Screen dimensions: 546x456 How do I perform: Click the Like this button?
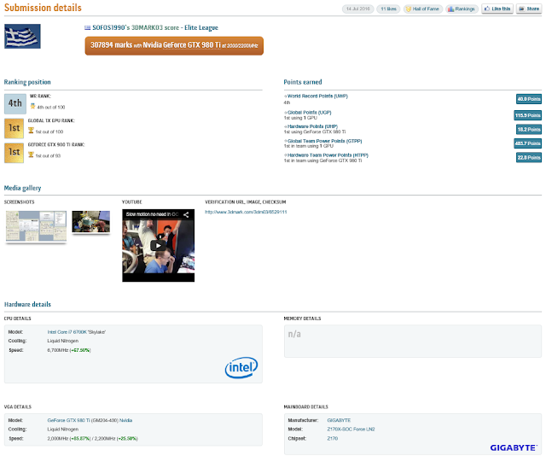tap(497, 9)
